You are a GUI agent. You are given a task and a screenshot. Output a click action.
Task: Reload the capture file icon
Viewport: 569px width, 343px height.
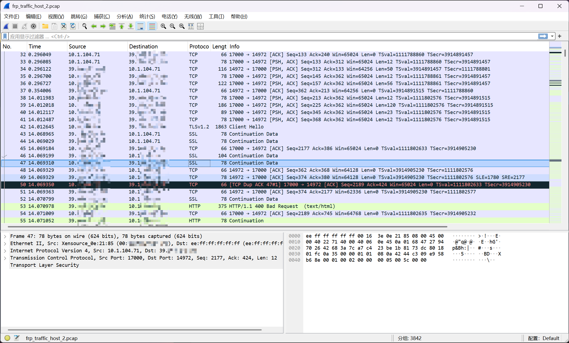click(73, 26)
